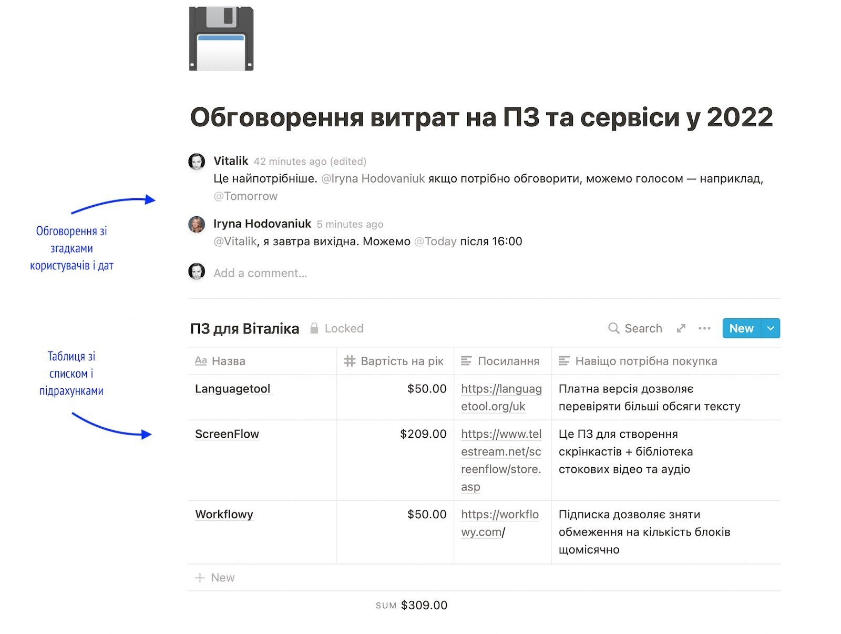This screenshot has width=841, height=634.
Task: Click the @Tomorrow date mention
Action: click(x=245, y=196)
